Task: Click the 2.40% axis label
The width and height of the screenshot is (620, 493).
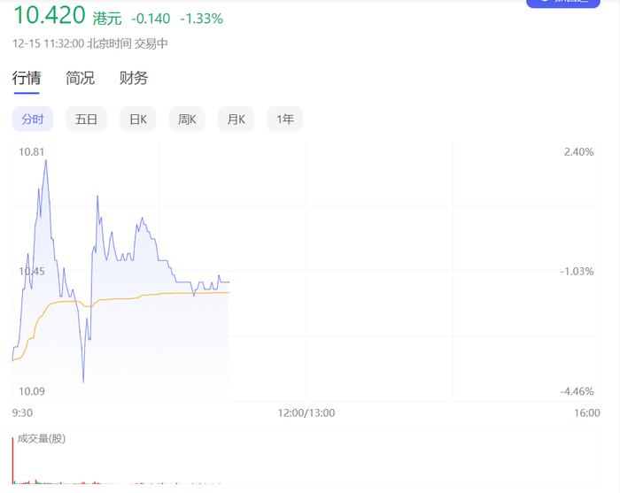Action: 579,152
